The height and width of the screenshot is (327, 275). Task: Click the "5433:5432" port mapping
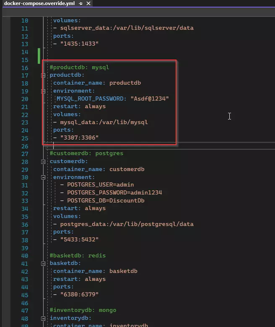click(79, 240)
